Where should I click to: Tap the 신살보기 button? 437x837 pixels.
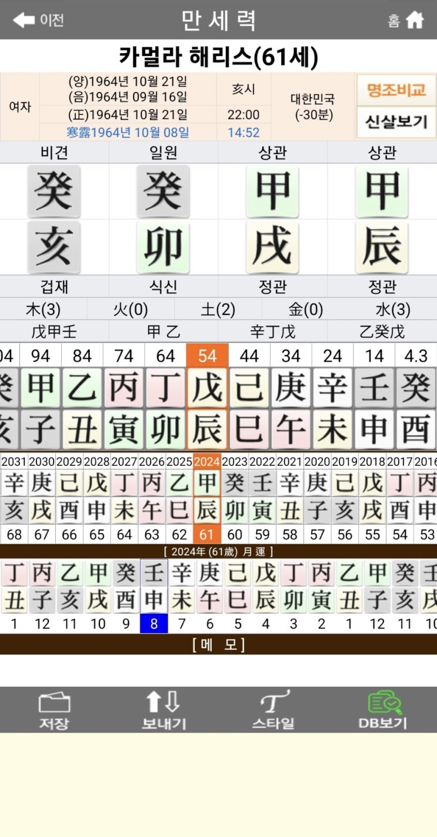(396, 123)
